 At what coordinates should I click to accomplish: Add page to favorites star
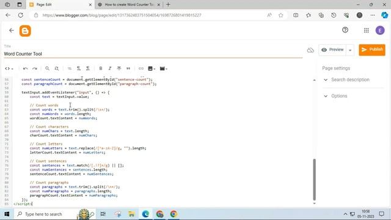281,15
